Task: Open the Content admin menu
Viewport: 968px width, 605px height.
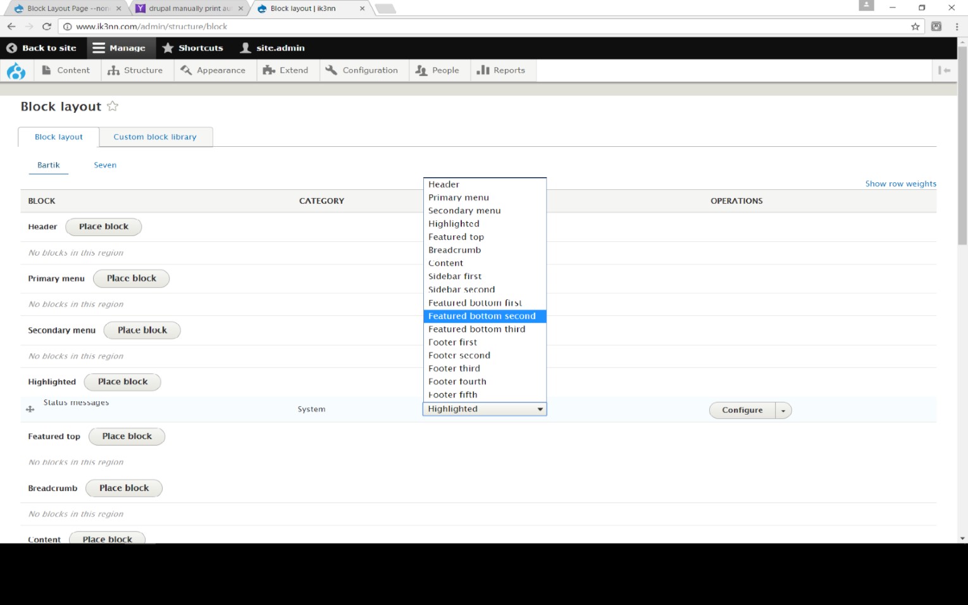Action: tap(66, 70)
